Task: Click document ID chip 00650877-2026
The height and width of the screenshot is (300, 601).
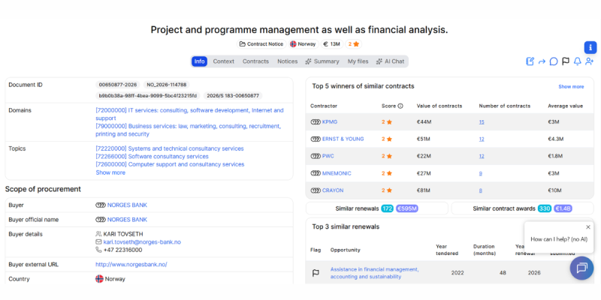Action: tap(118, 85)
